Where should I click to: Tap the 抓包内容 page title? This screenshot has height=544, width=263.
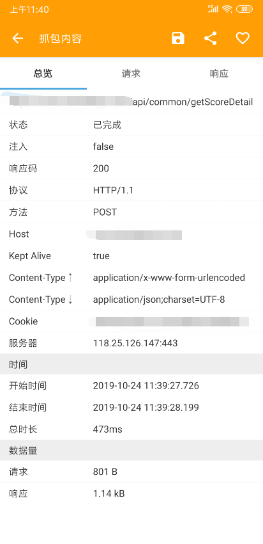(x=61, y=38)
